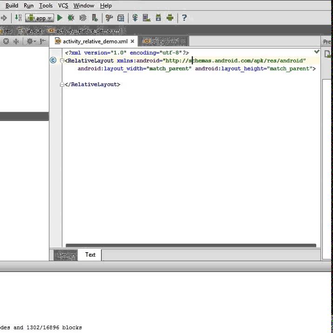This screenshot has width=333, height=333.
Task: Click the preview panel device icon
Action: (x=327, y=54)
